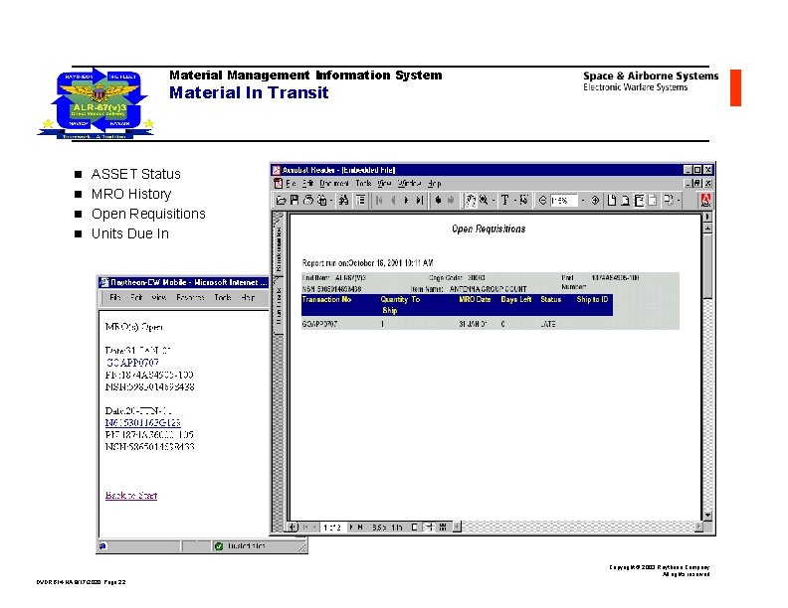Click the Zoom In plus button

[x=595, y=200]
